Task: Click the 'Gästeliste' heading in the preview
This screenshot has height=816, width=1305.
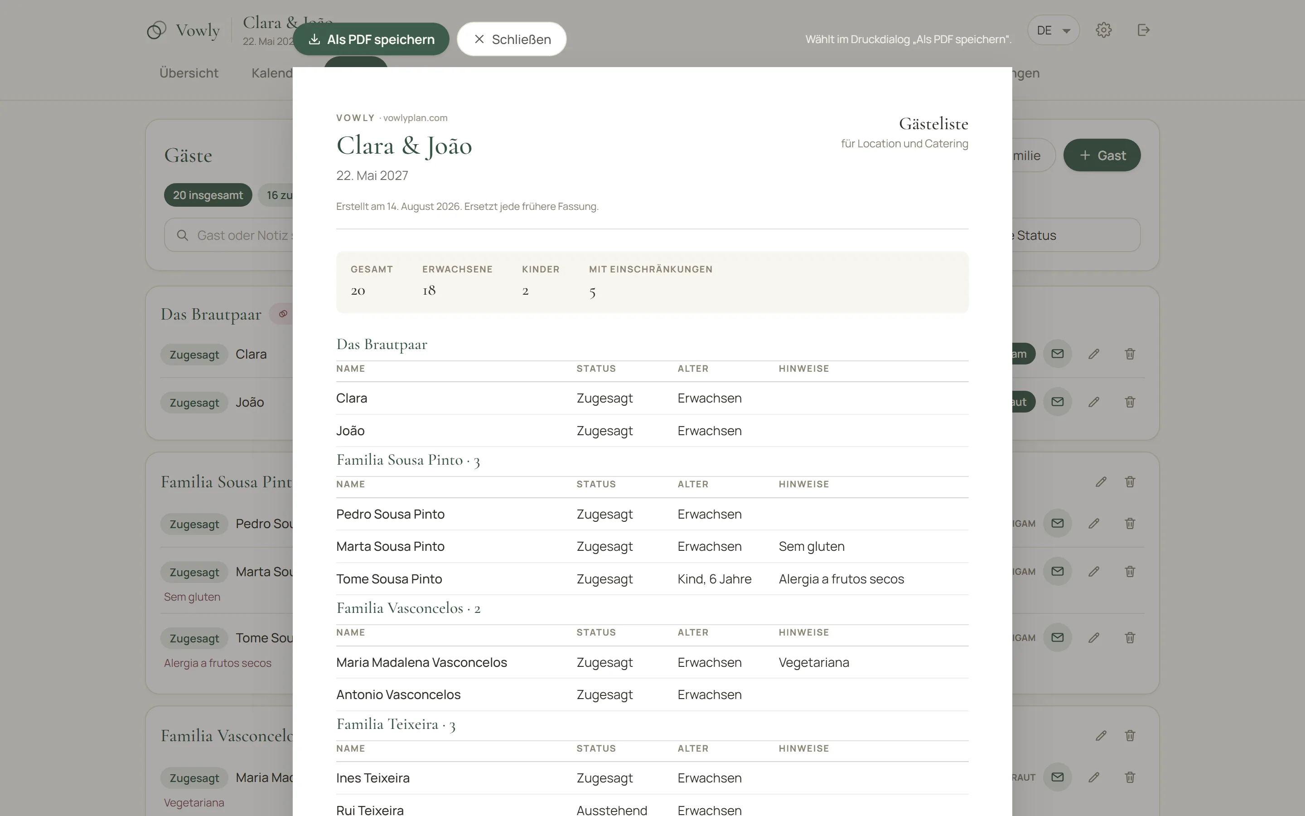Action: [x=933, y=124]
